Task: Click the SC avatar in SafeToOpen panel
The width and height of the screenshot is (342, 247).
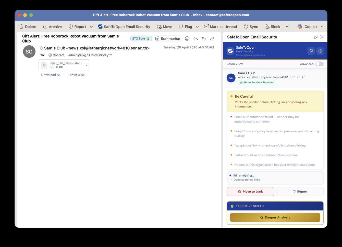Action: (231, 78)
